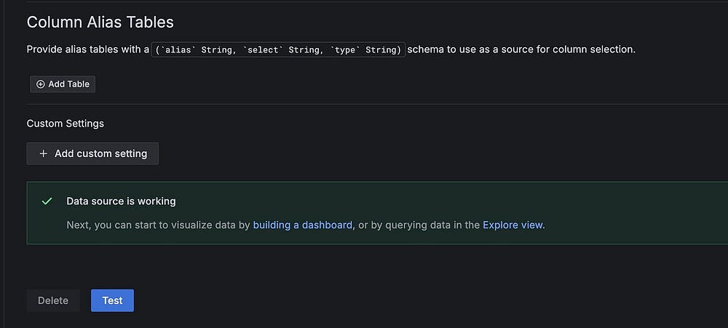Viewport: 728px width, 328px height.
Task: Click the 'Next, you can start to visualize' text
Action: click(158, 225)
